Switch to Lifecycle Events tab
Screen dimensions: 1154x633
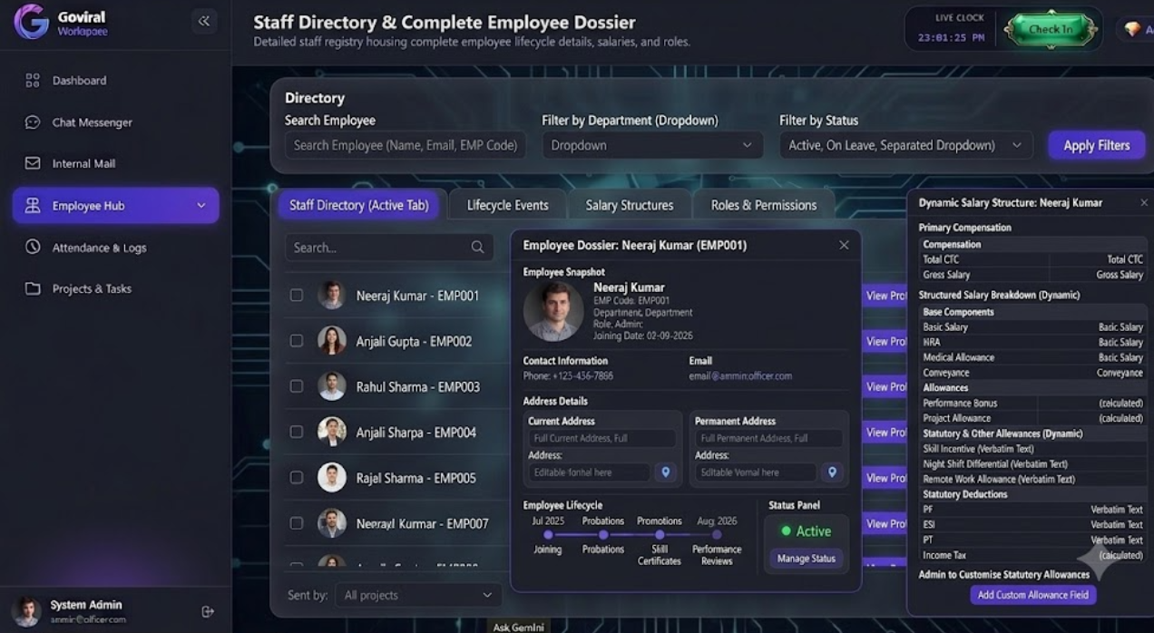point(507,205)
